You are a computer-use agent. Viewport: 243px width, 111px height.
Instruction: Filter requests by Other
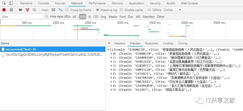(x=161, y=17)
